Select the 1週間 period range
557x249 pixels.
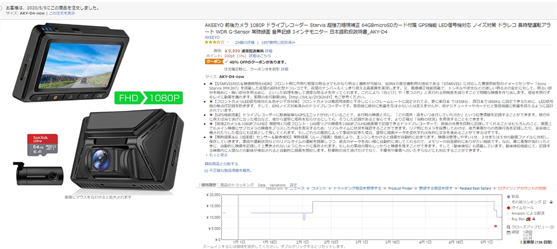tap(528, 232)
